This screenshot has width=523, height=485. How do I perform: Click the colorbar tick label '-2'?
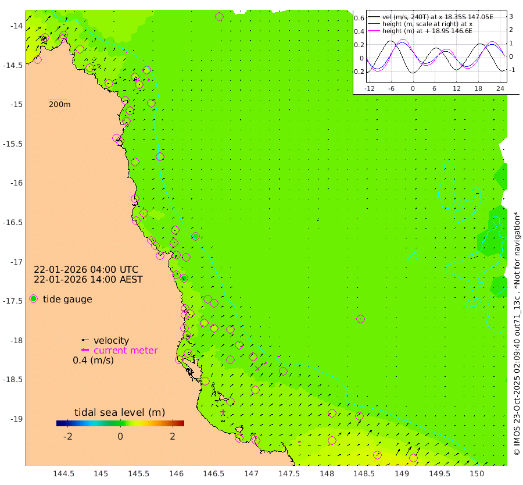tap(68, 436)
